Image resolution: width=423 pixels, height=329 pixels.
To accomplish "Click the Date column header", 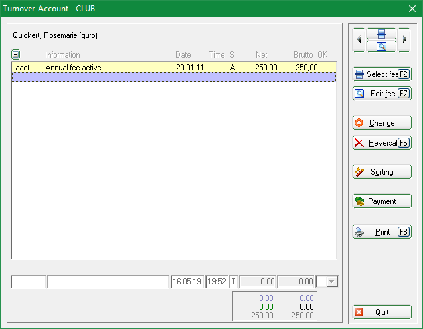I will tap(183, 55).
